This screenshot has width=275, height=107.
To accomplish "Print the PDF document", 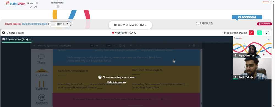I will pyautogui.click(x=194, y=46).
